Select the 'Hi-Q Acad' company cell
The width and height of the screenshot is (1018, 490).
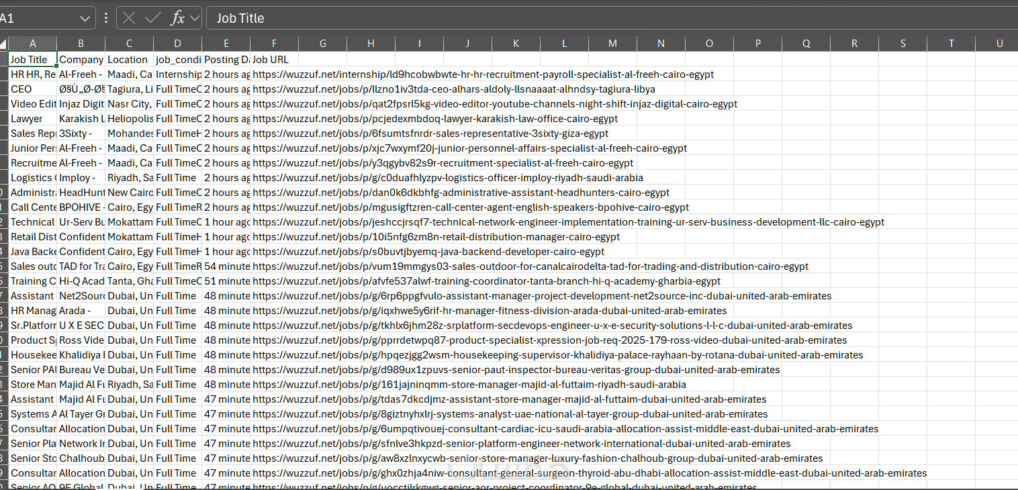(81, 281)
